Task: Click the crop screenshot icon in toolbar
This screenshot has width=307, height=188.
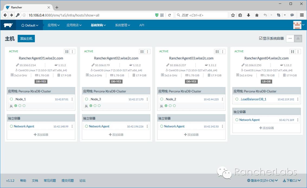Action: coord(279,15)
